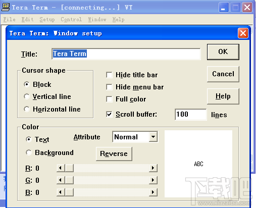Click the G slider right arrow

click(x=153, y=180)
